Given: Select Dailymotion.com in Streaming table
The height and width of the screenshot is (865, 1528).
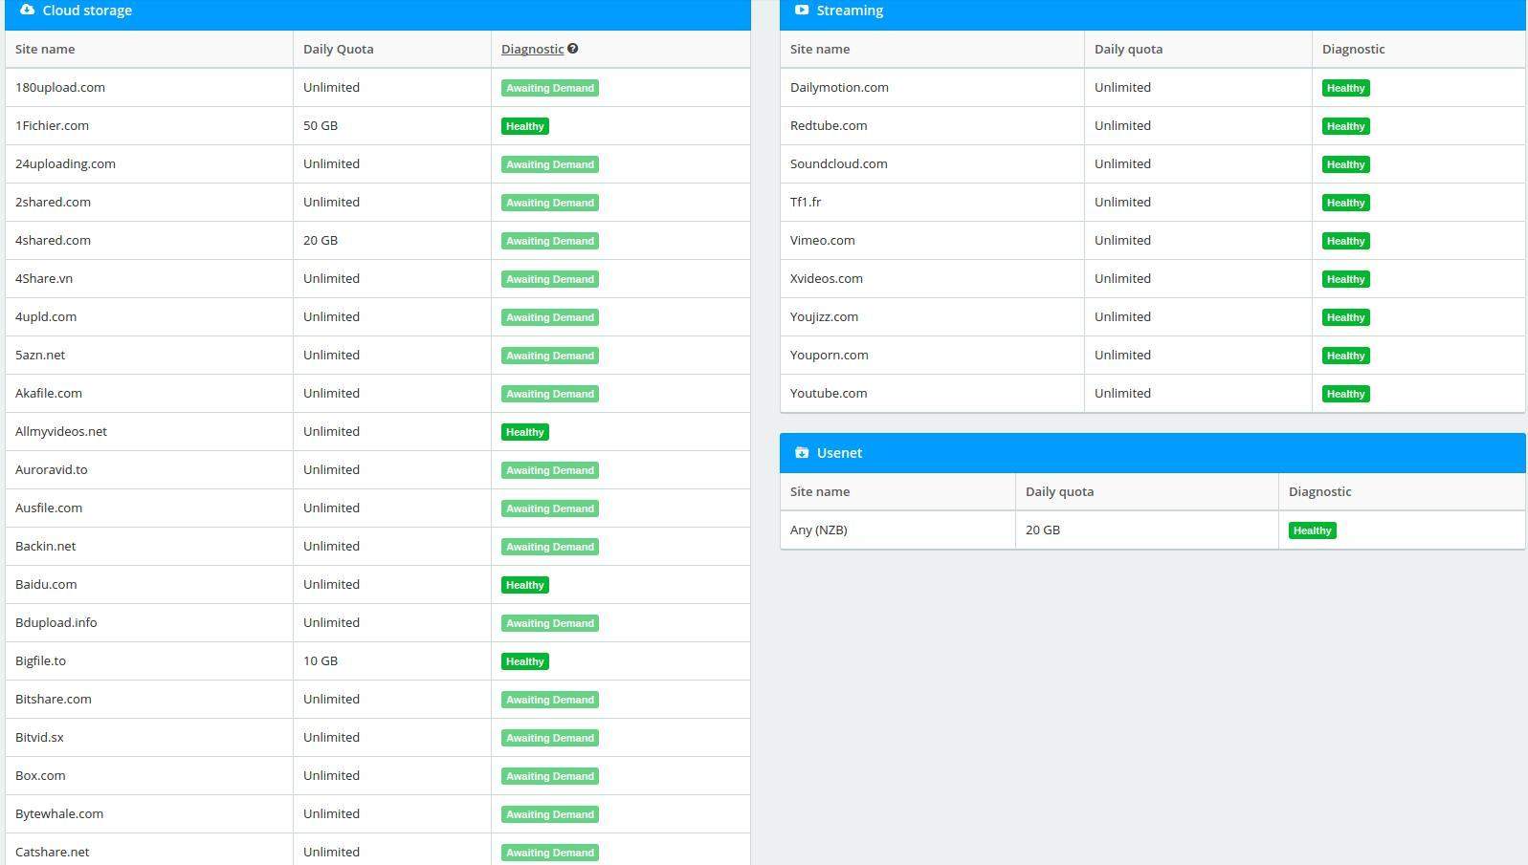Looking at the screenshot, I should pyautogui.click(x=839, y=87).
